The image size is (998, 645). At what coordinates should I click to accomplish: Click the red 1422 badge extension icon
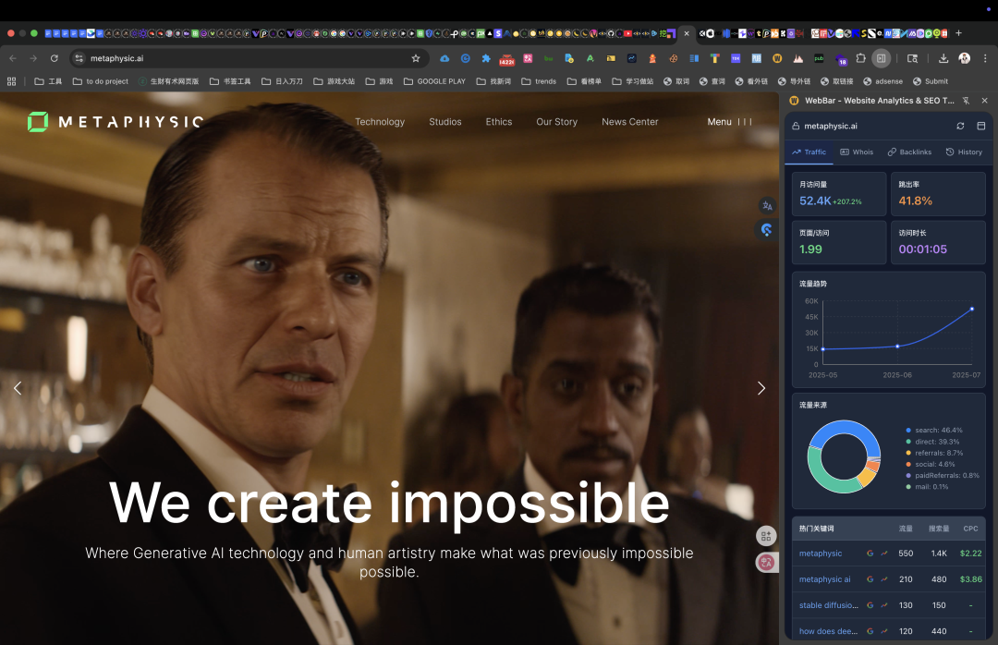point(506,60)
